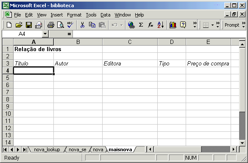Select the 'Autor' header cell
The width and height of the screenshot is (248, 163).
(x=78, y=63)
